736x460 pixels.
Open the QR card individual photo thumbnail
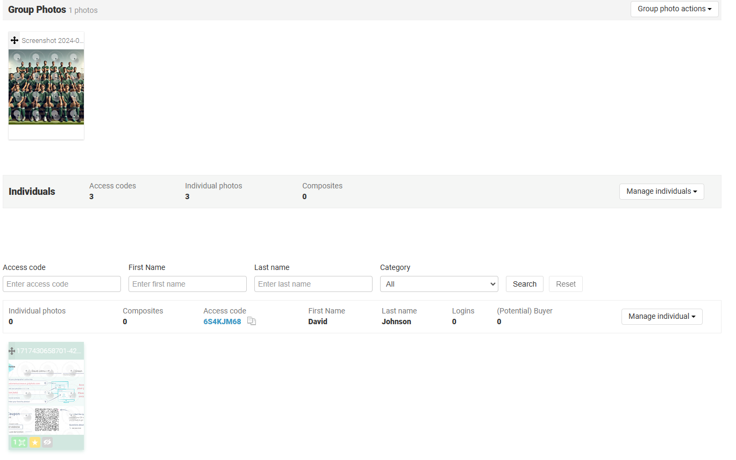pos(46,396)
